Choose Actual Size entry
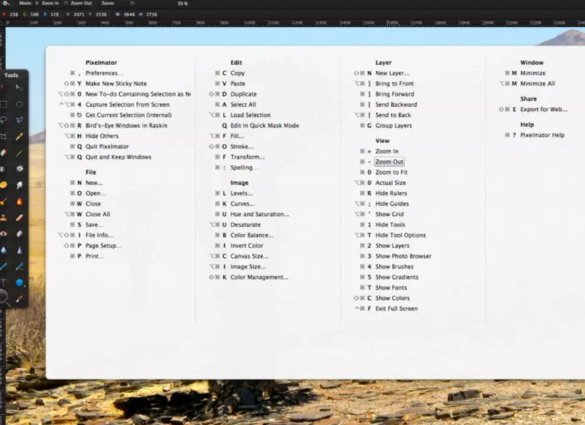The image size is (585, 425). 390,183
